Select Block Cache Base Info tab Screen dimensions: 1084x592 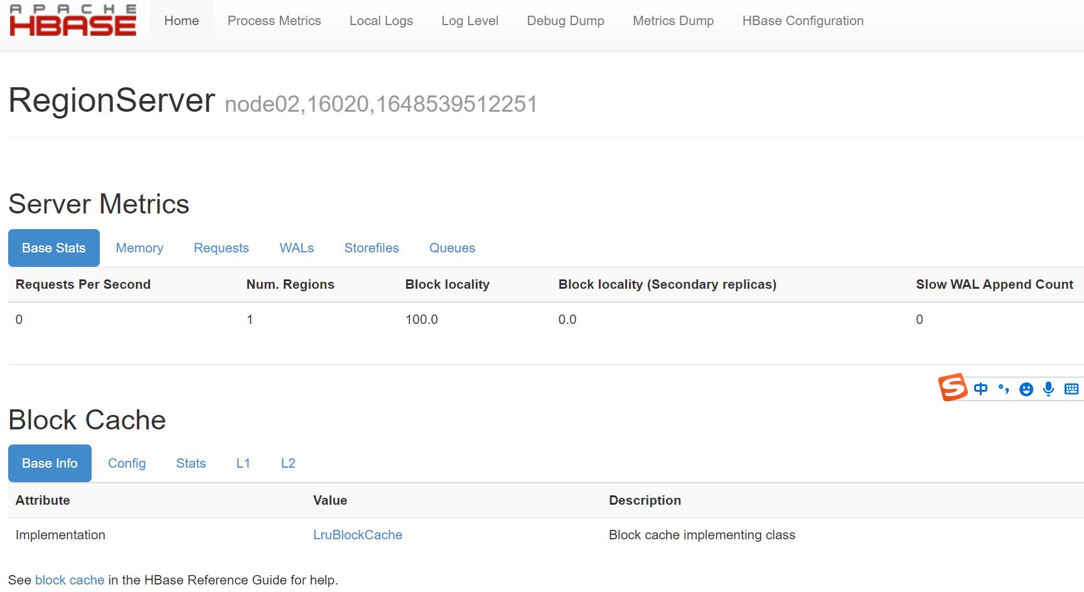(50, 463)
